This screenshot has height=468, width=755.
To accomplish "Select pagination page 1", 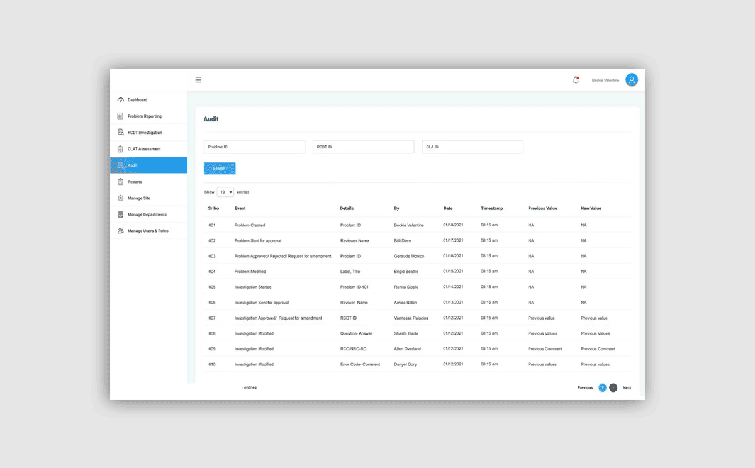I will click(x=603, y=388).
